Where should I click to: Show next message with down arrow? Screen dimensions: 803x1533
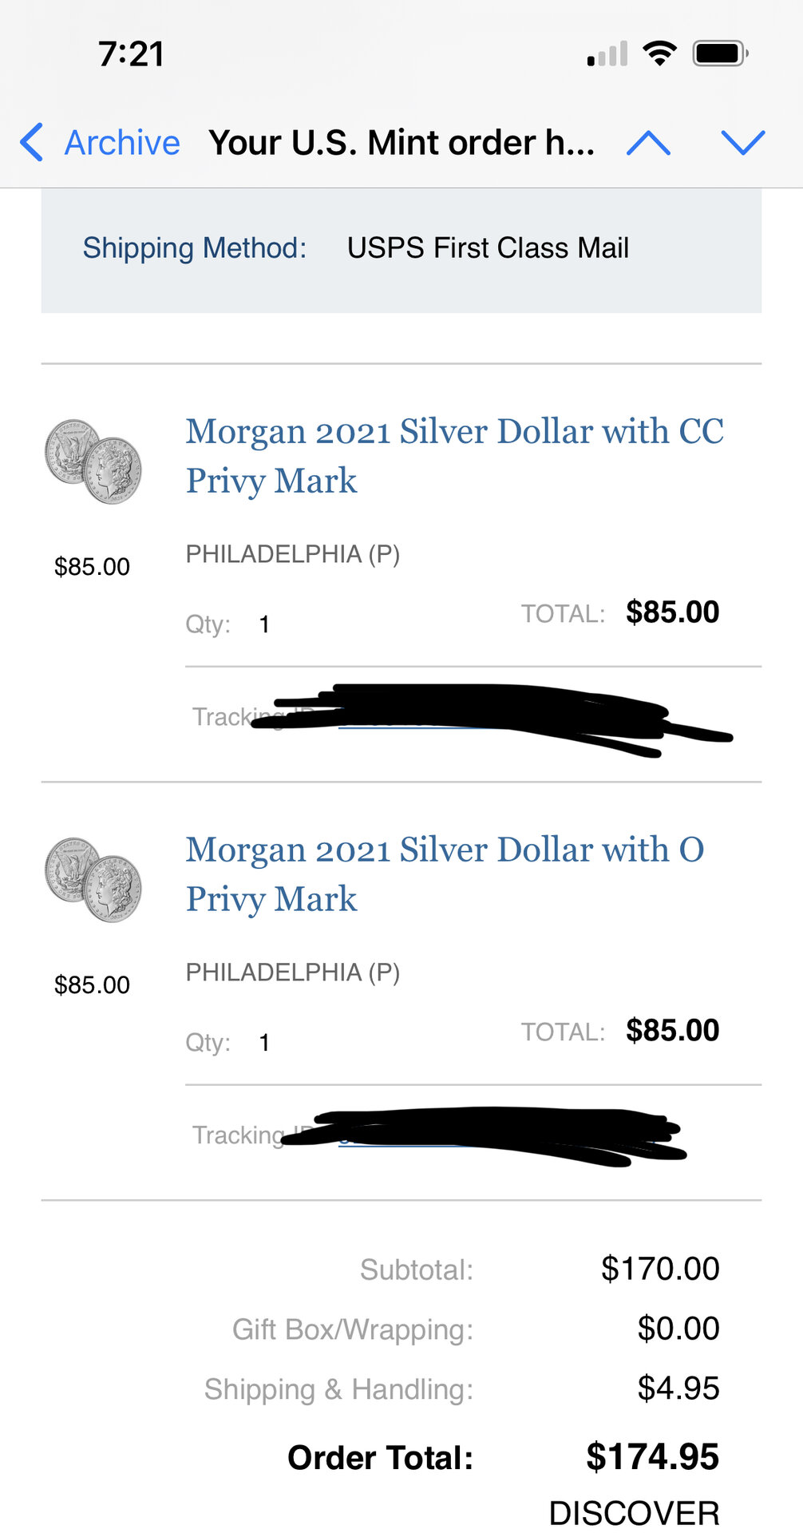coord(742,143)
